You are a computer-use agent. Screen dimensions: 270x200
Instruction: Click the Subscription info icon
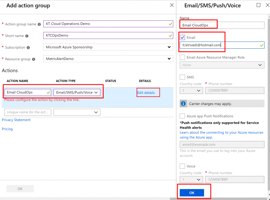click(x=28, y=48)
